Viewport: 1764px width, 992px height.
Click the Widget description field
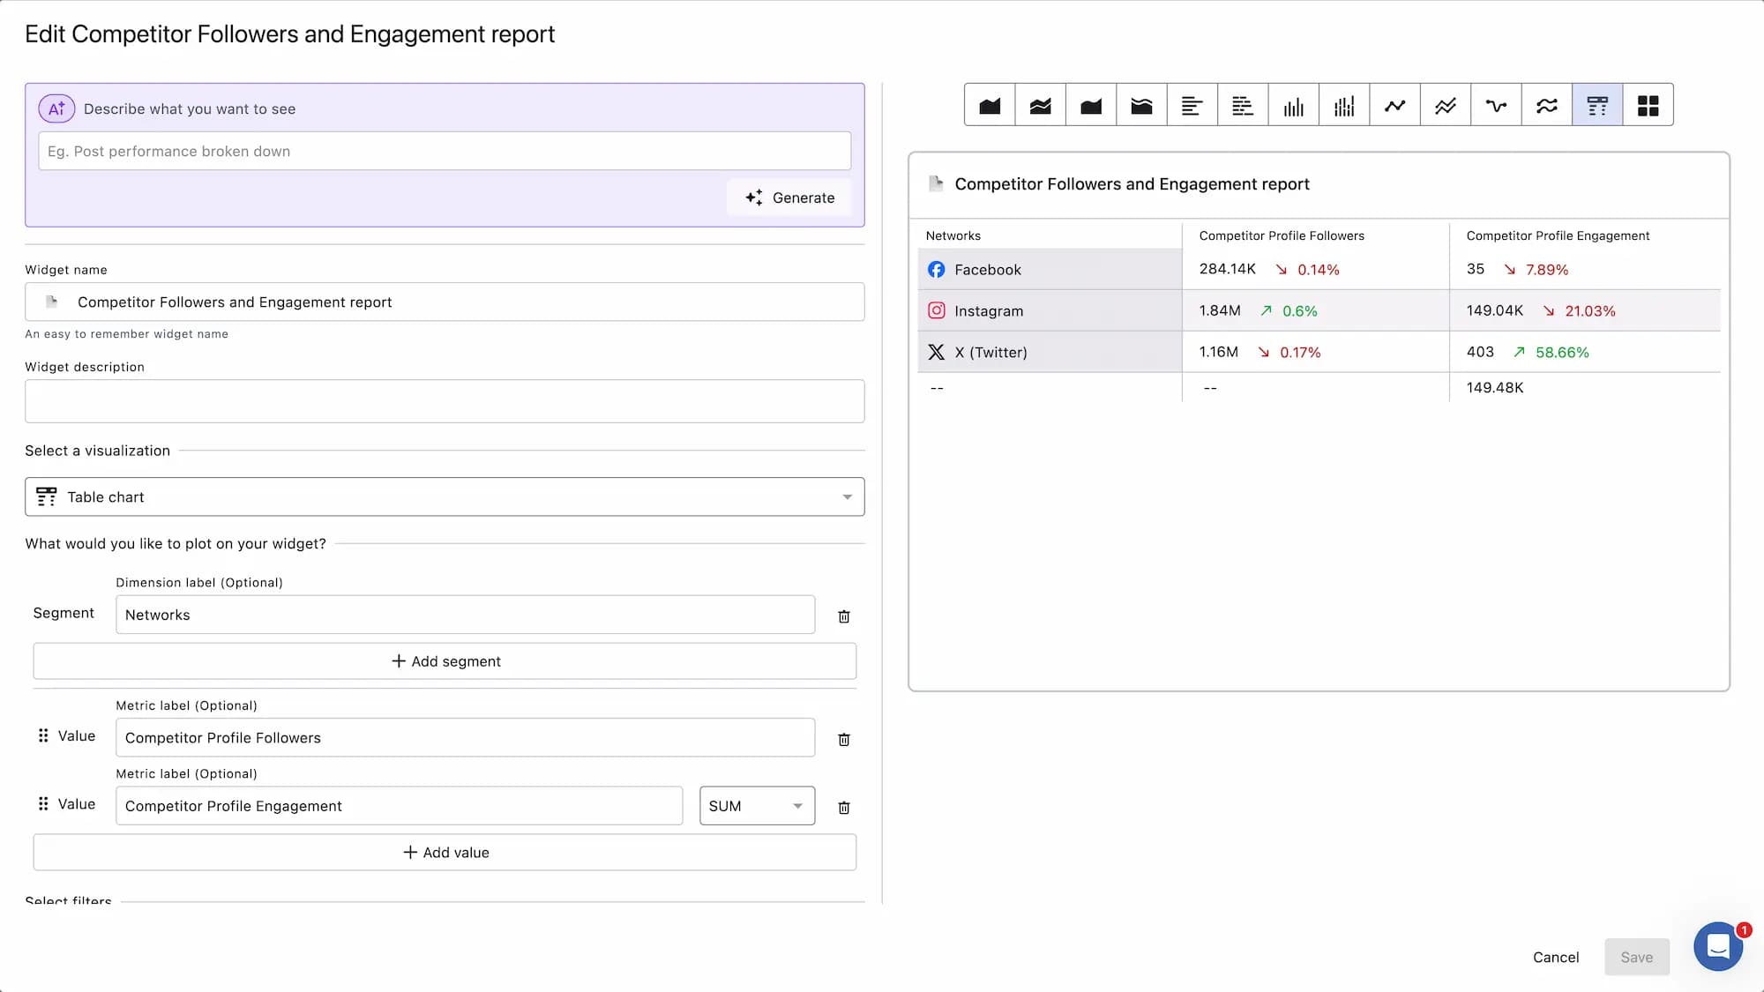[x=445, y=401]
